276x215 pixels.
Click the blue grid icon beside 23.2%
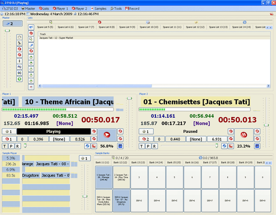257,146
